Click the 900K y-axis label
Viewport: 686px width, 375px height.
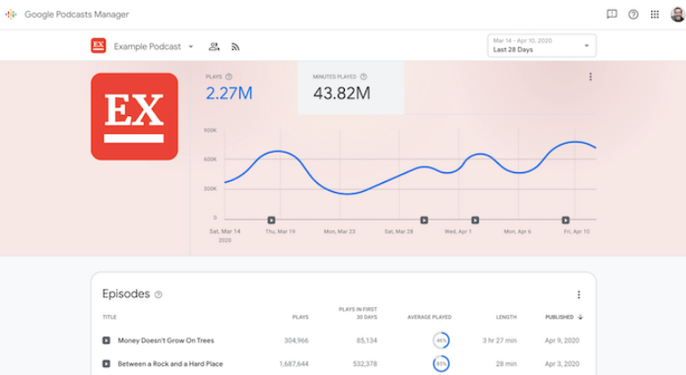pos(210,130)
